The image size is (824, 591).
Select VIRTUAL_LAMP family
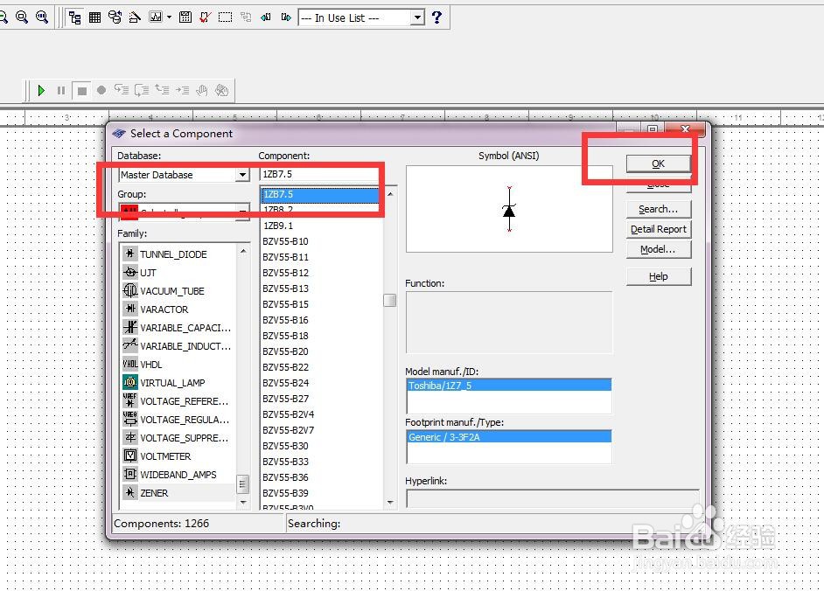pyautogui.click(x=178, y=383)
